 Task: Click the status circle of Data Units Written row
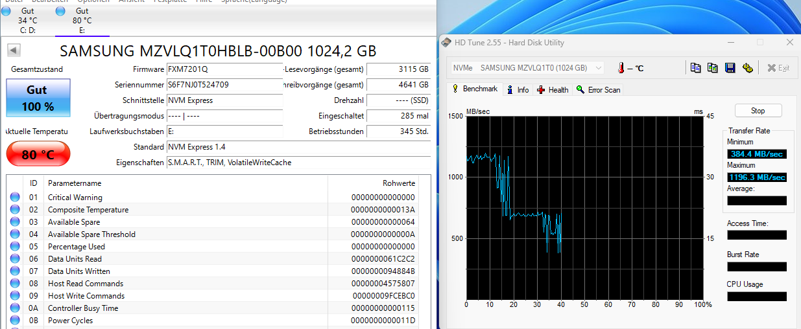tap(15, 271)
